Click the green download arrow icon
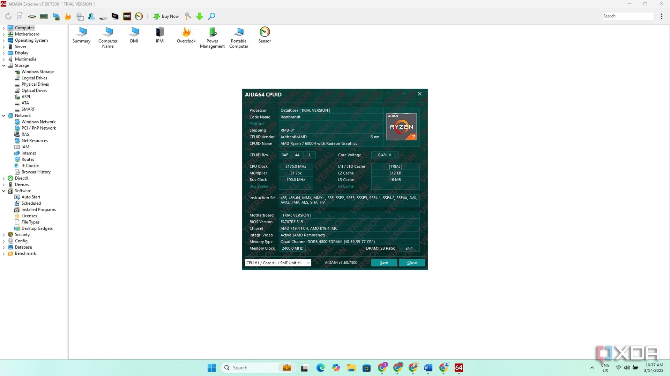Screen dimensions: 670x376 200,16
